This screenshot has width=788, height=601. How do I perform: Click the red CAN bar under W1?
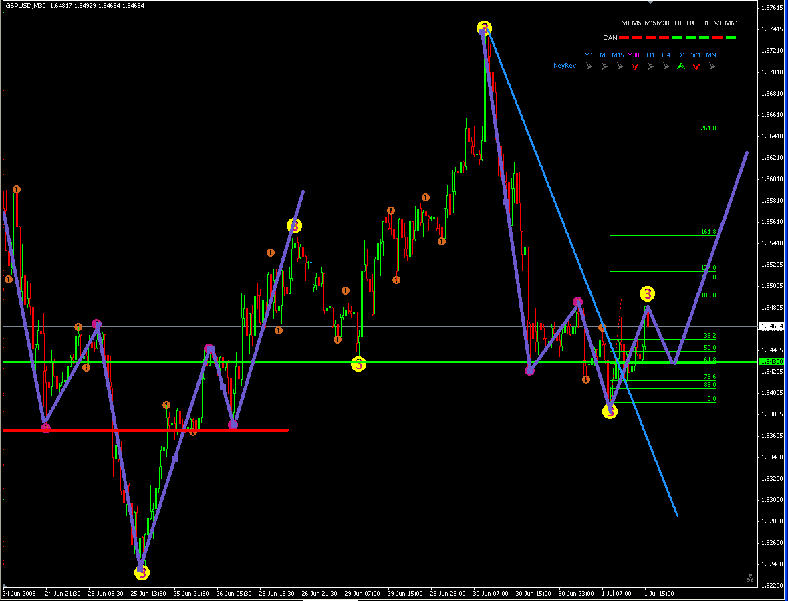pyautogui.click(x=718, y=37)
